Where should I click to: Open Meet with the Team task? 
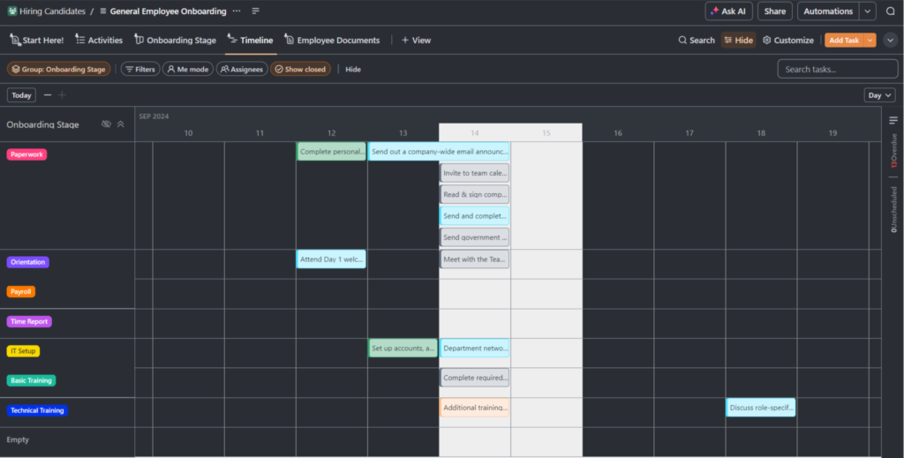click(474, 259)
